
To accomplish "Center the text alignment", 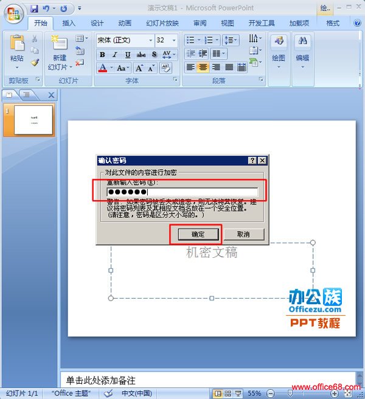I will 203,67.
